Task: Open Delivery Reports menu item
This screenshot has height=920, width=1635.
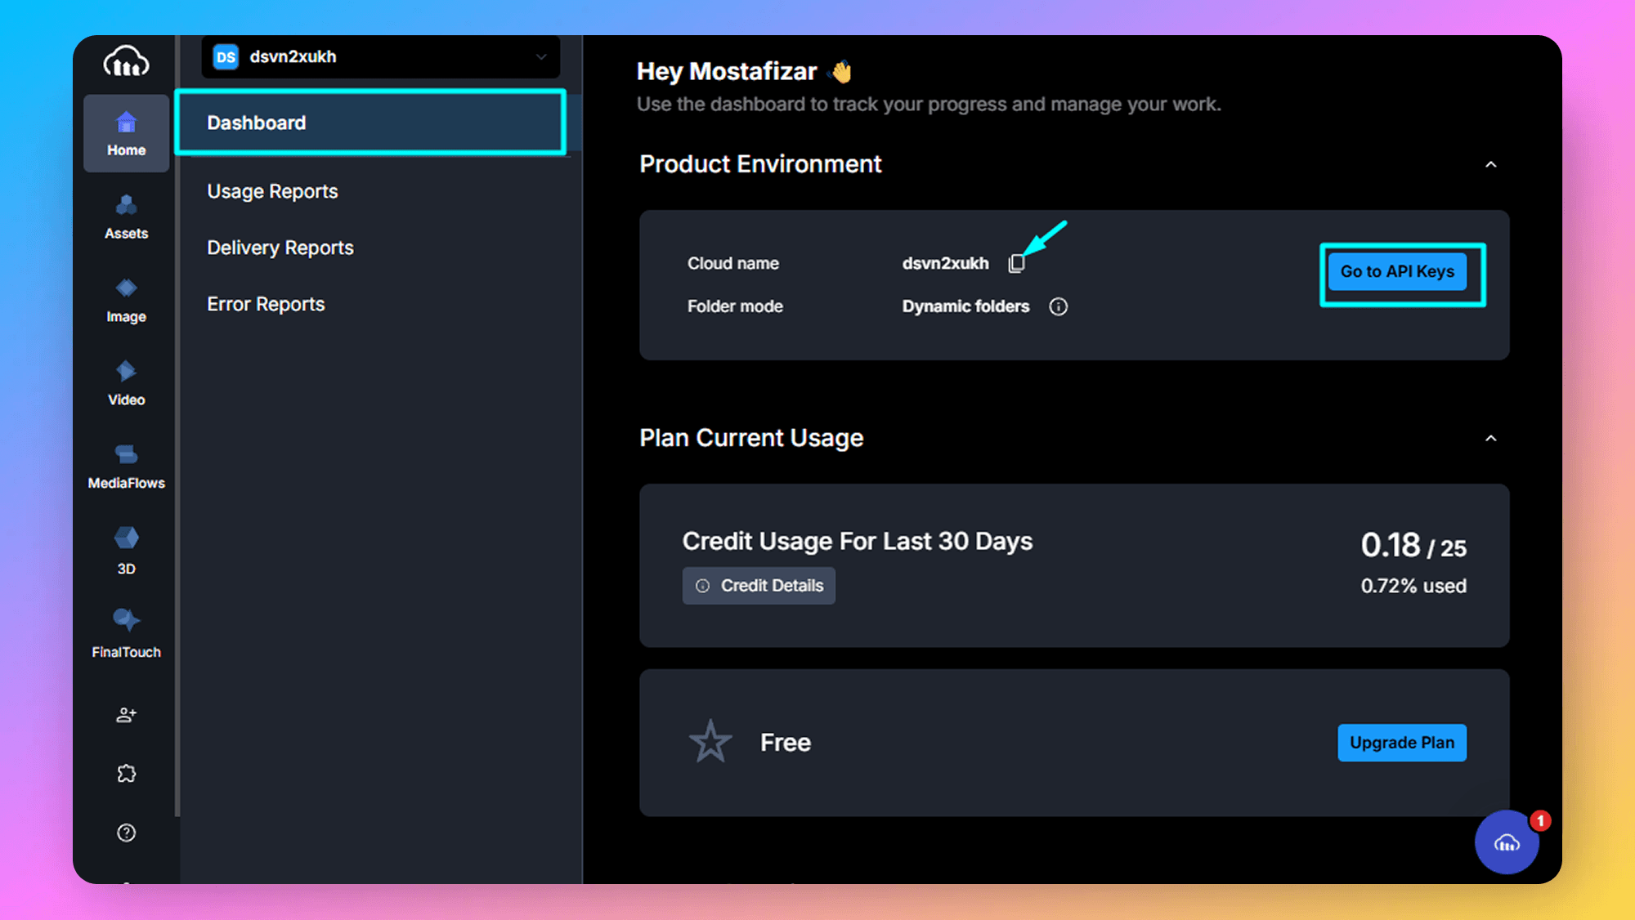Action: pos(280,248)
